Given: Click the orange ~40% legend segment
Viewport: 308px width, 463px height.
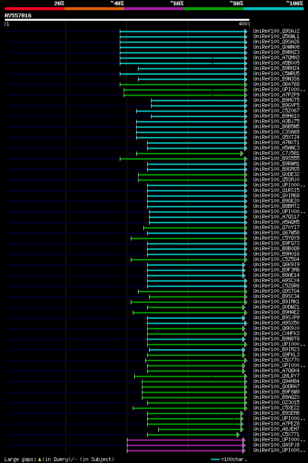Looking at the screenshot, I should 94,9.
